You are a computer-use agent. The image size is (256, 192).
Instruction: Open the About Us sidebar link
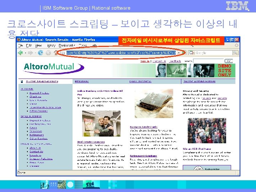pos(35,148)
